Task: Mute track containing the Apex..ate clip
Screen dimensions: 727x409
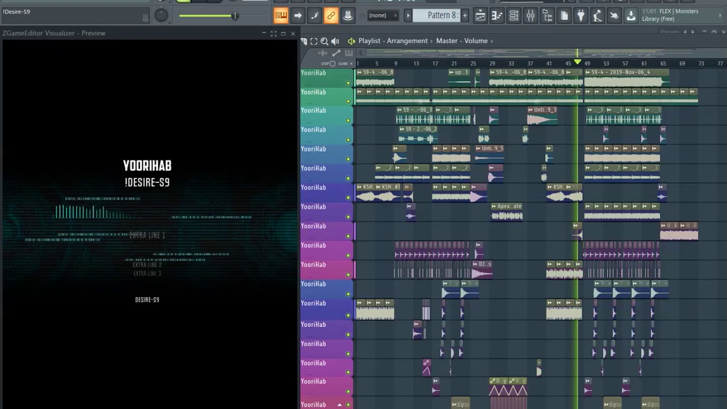Action: [x=348, y=217]
